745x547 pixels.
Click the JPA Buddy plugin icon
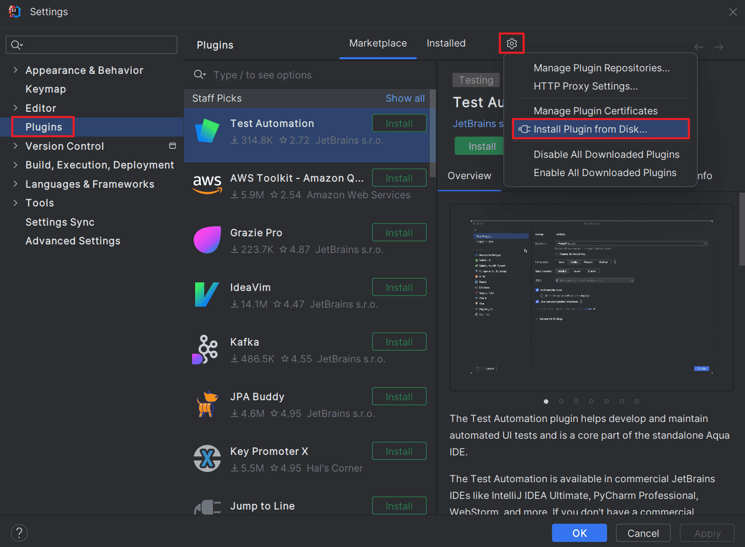(x=207, y=404)
